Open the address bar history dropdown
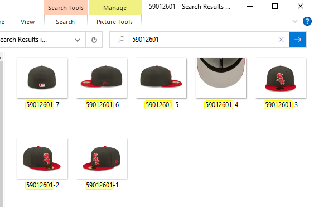Screen dimensions: 314x207 click(x=78, y=40)
